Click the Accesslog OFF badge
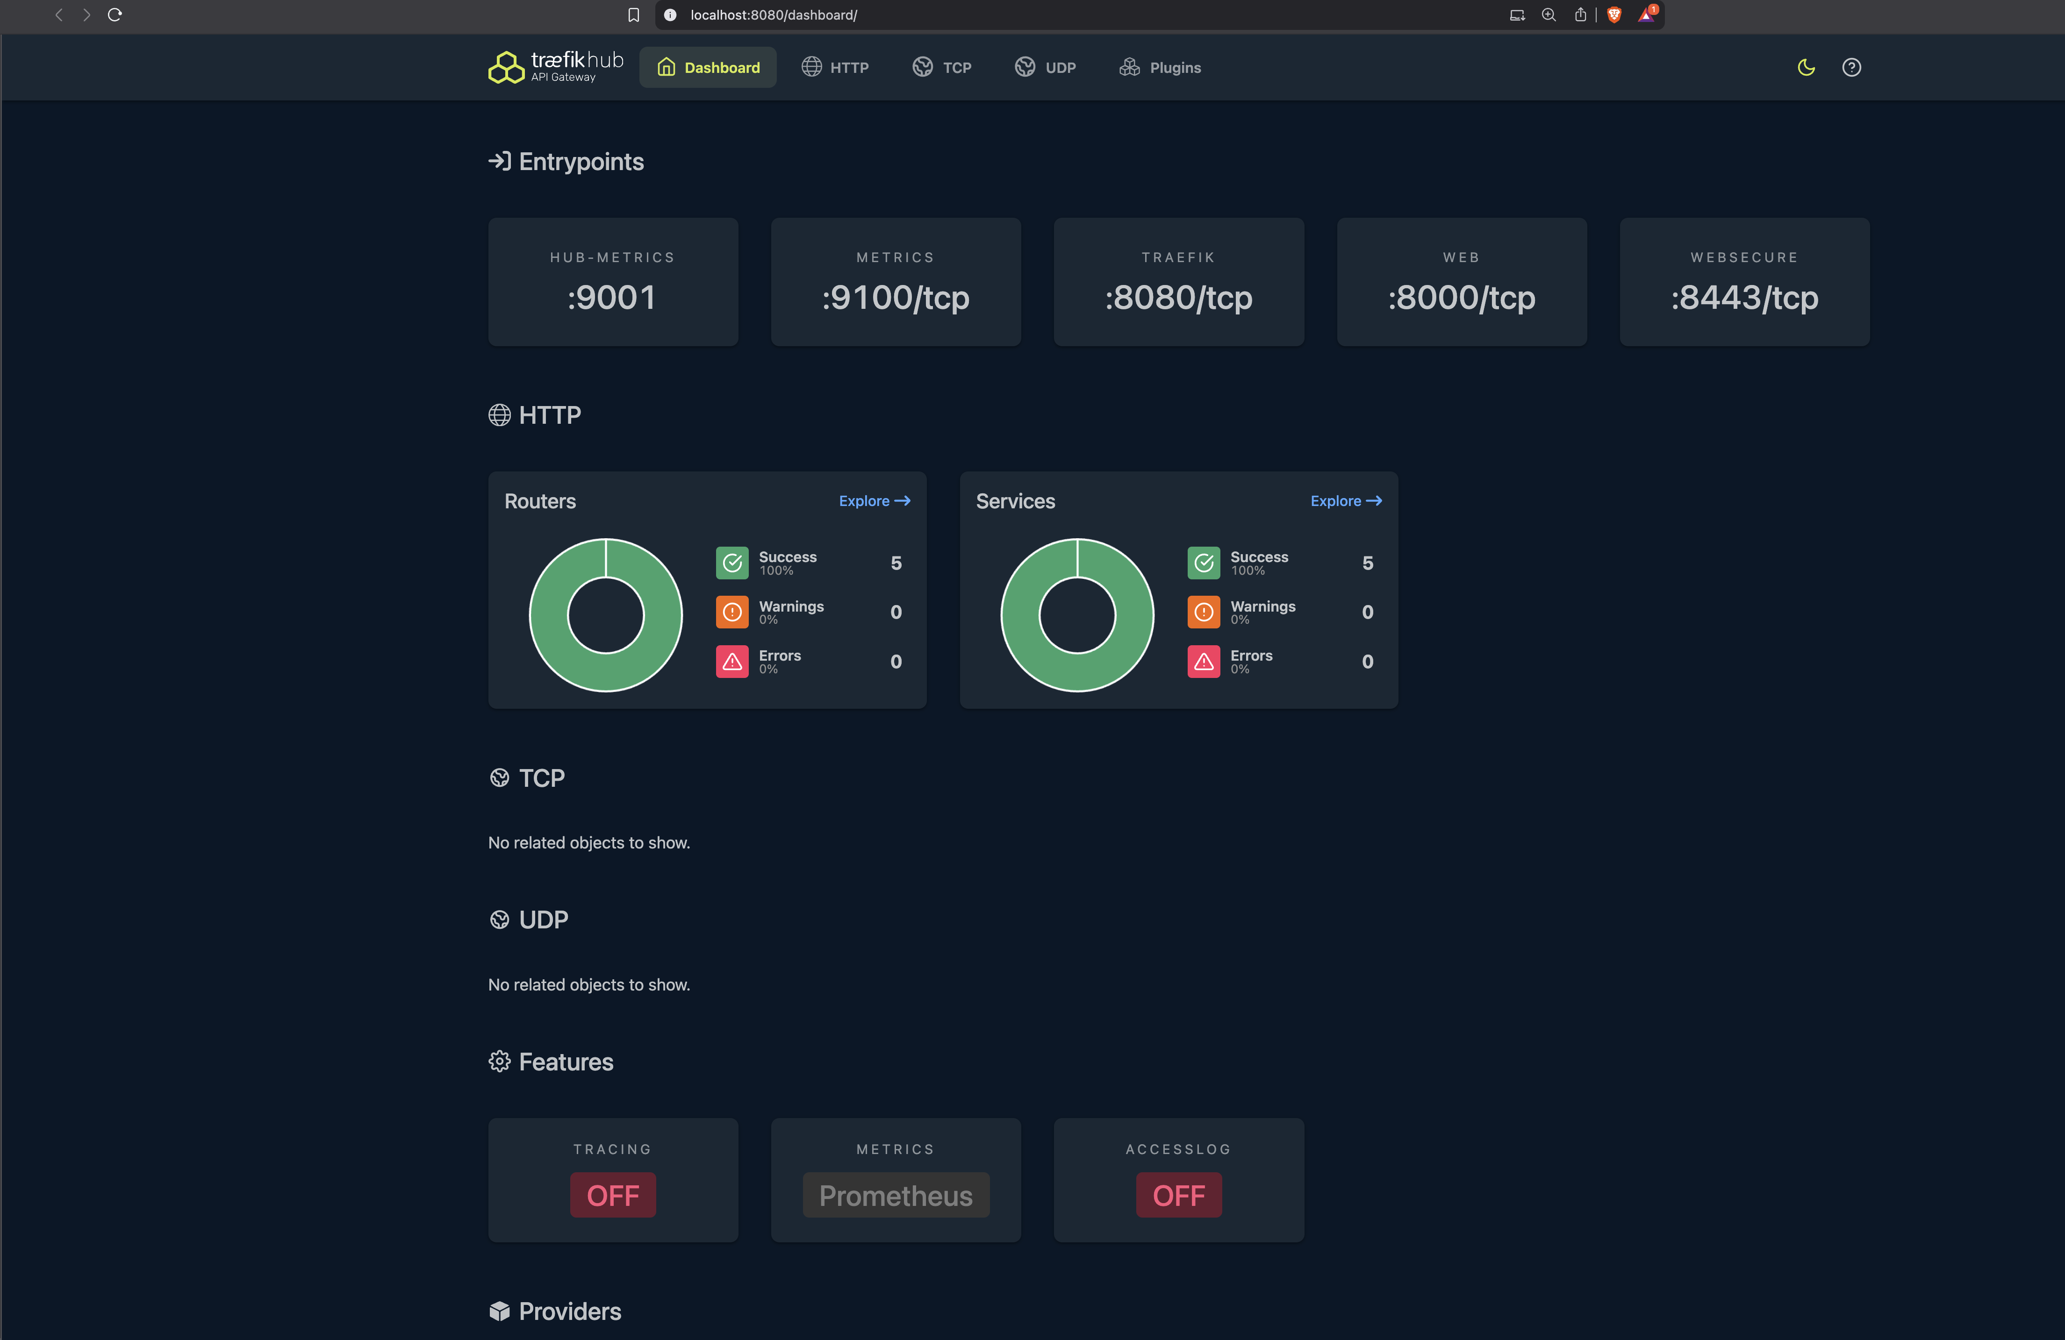The height and width of the screenshot is (1340, 2065). (1178, 1194)
